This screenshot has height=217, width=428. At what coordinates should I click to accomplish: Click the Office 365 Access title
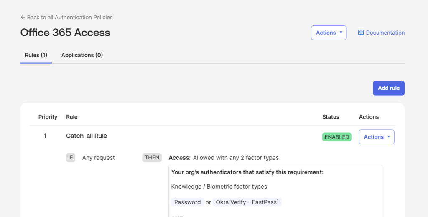click(x=65, y=33)
